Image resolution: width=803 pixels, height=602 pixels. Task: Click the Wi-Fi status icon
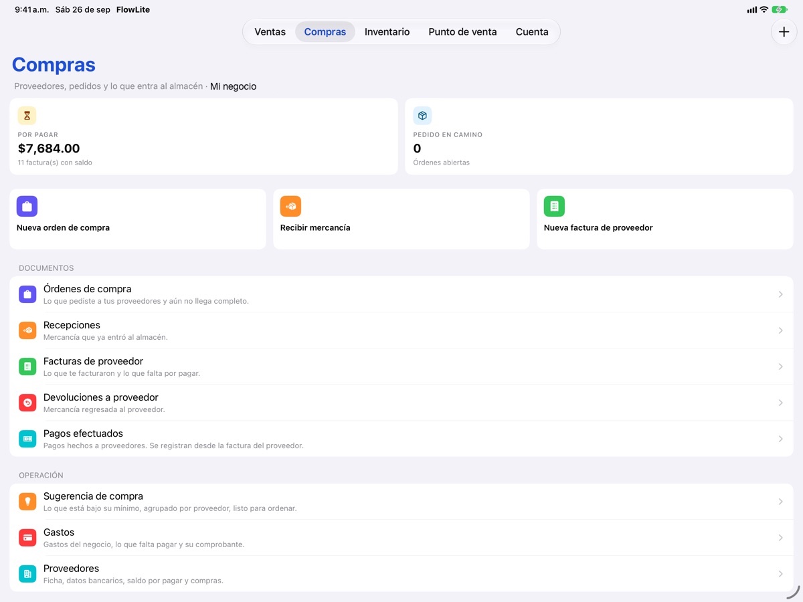click(764, 10)
